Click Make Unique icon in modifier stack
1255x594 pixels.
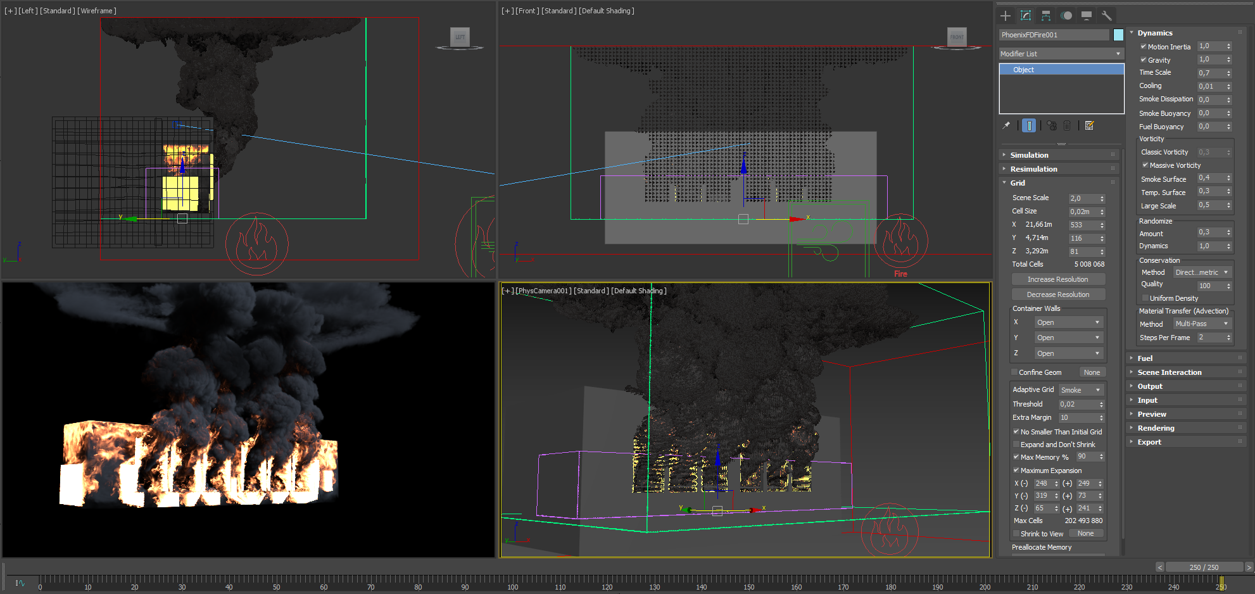[x=1052, y=125]
